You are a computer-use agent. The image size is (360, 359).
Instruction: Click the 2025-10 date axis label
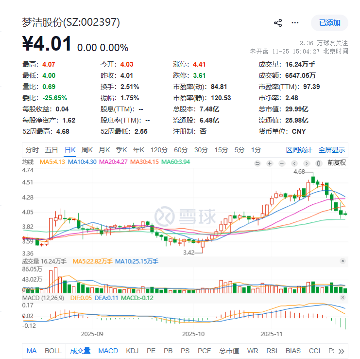pyautogui.click(x=193, y=334)
